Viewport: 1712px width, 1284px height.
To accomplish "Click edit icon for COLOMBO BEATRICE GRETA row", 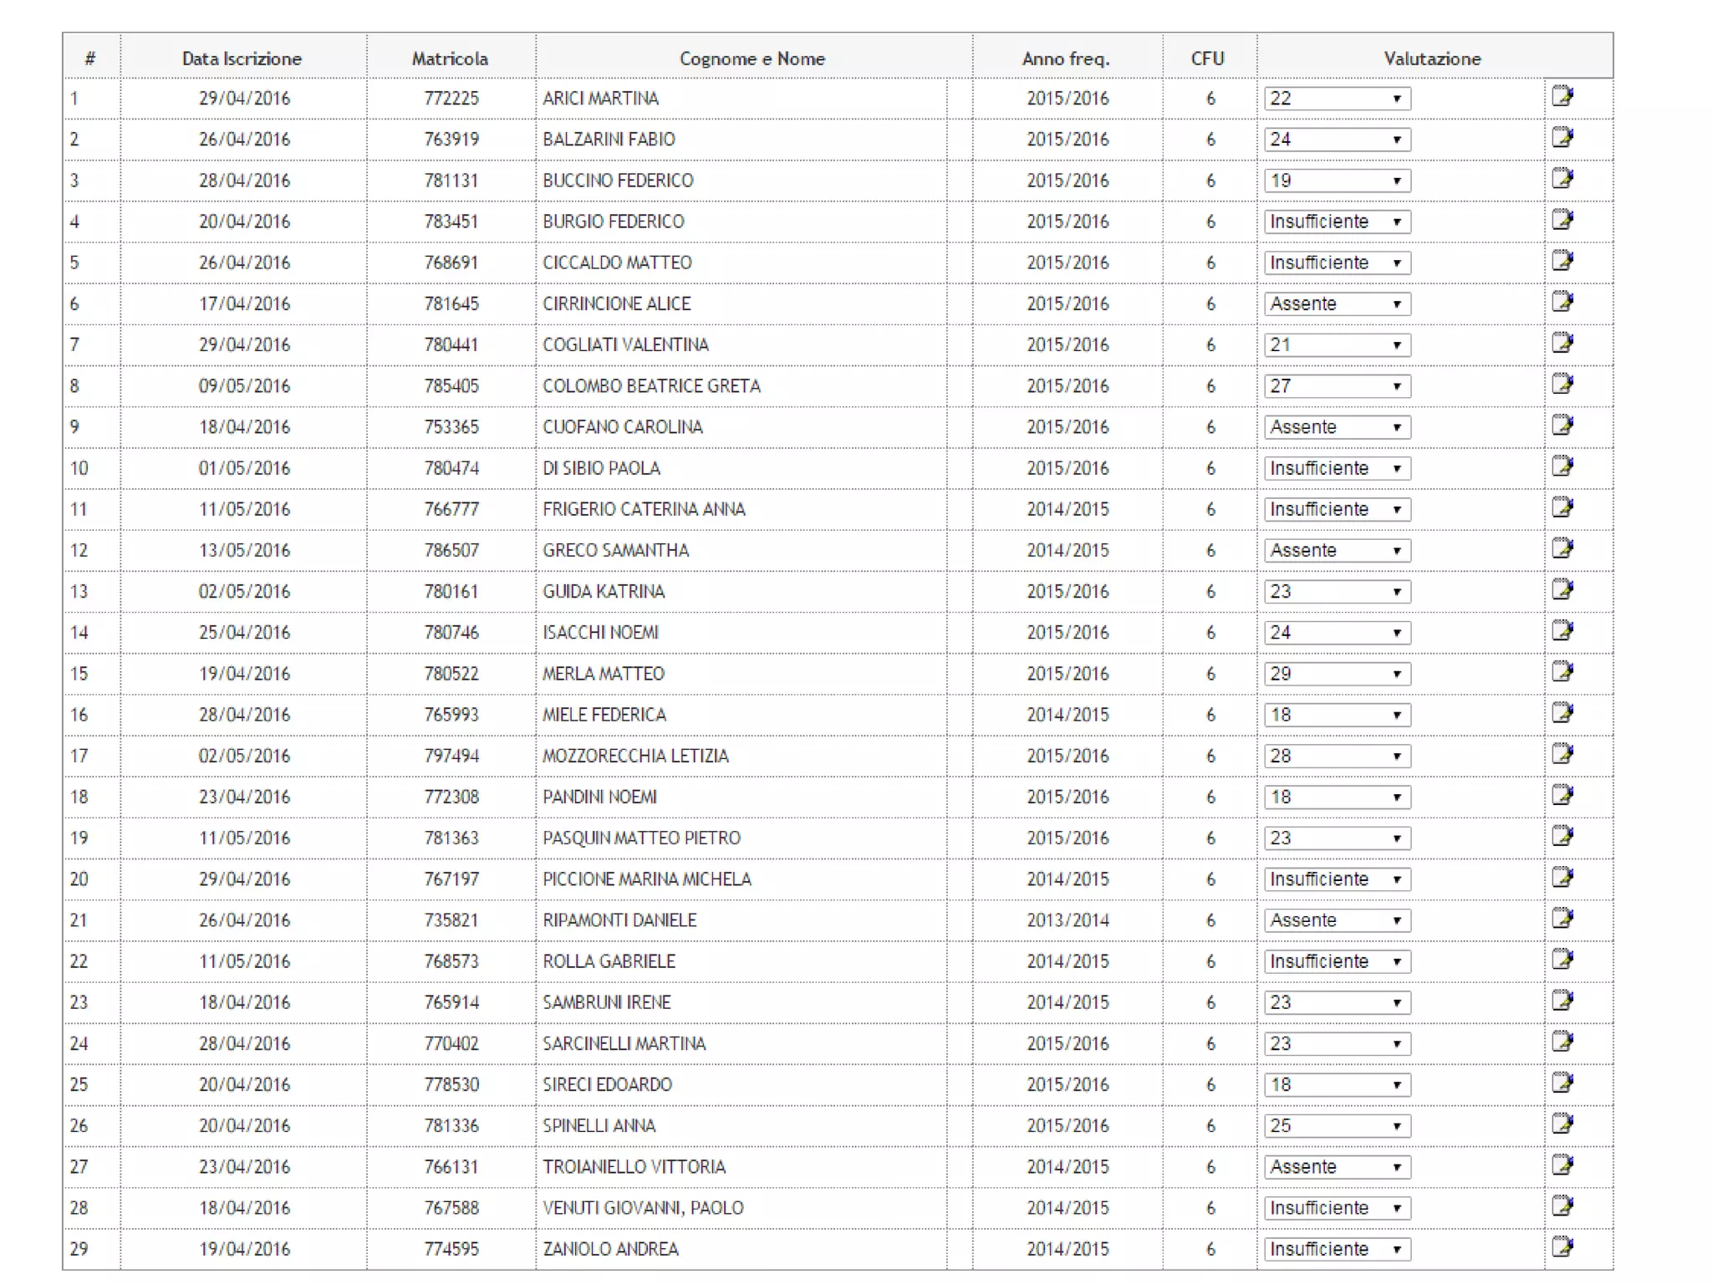I will 1562,385.
